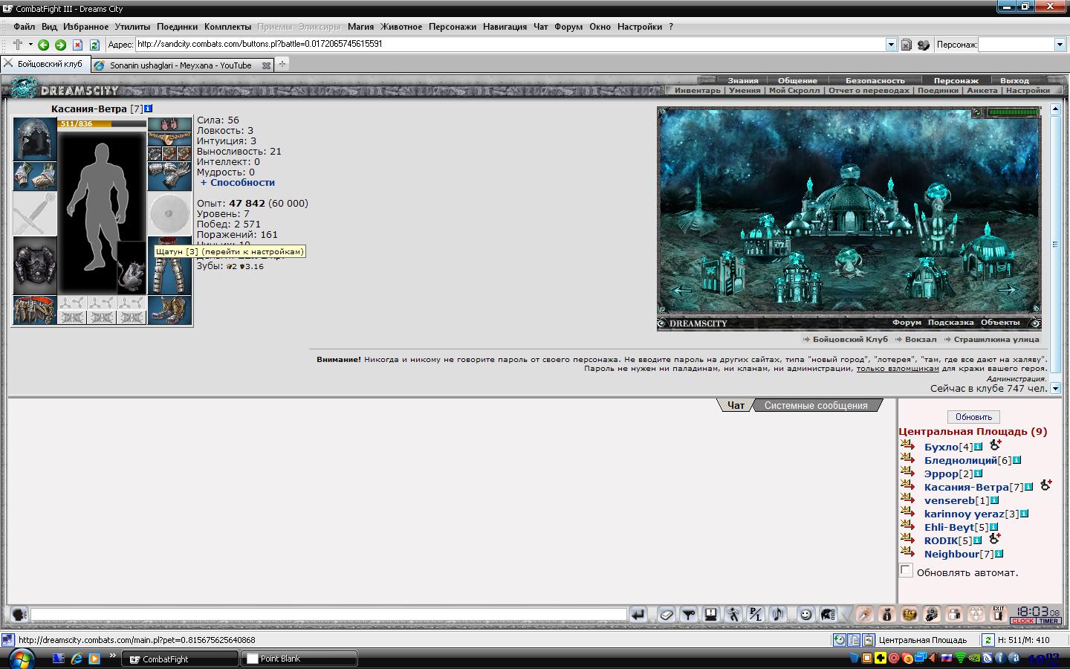Click the helmet equipment slot
The width and height of the screenshot is (1070, 669).
(x=35, y=138)
